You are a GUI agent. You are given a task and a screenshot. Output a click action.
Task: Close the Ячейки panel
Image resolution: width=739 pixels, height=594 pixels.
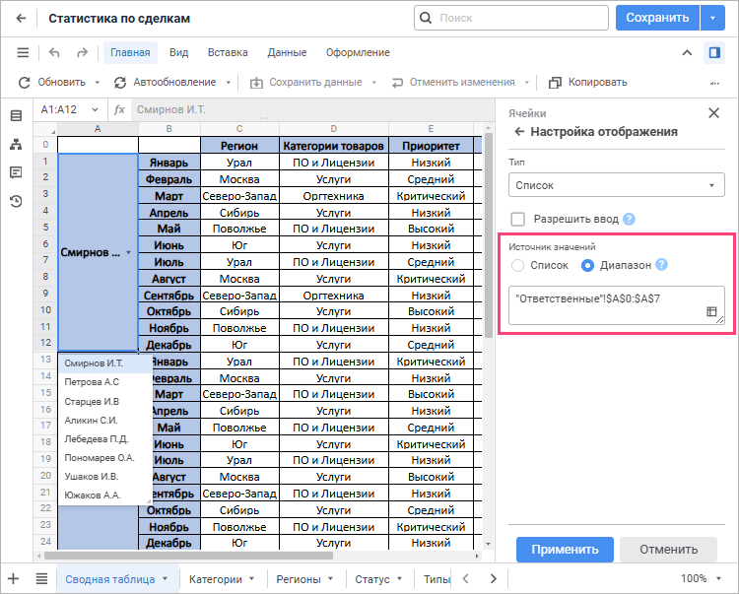point(713,113)
